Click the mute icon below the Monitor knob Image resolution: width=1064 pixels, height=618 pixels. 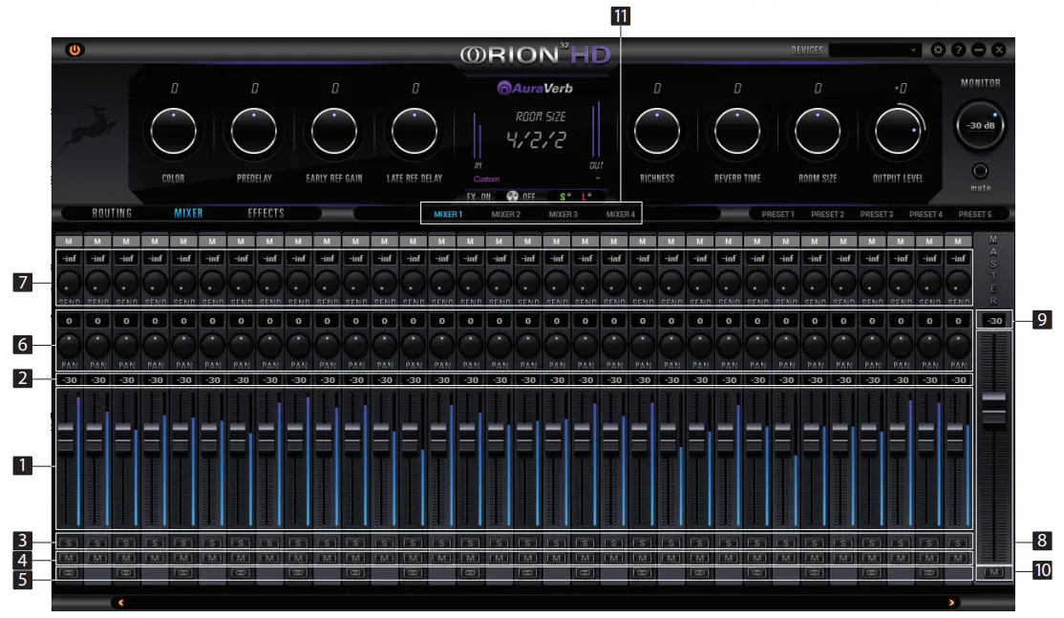coord(980,172)
